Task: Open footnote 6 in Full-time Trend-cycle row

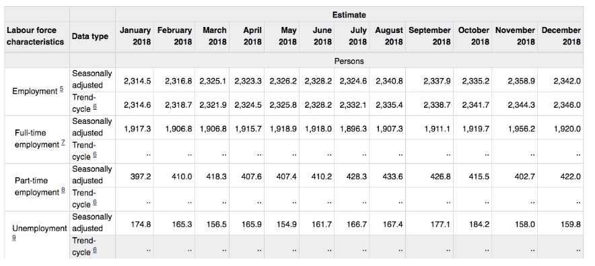Action: (94, 155)
